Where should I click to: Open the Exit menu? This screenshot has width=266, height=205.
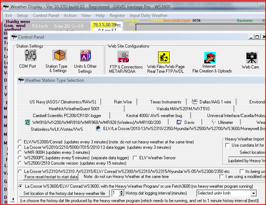9,15
